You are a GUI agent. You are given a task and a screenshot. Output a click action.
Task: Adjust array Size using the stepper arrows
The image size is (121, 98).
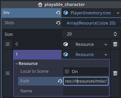pos(115,34)
